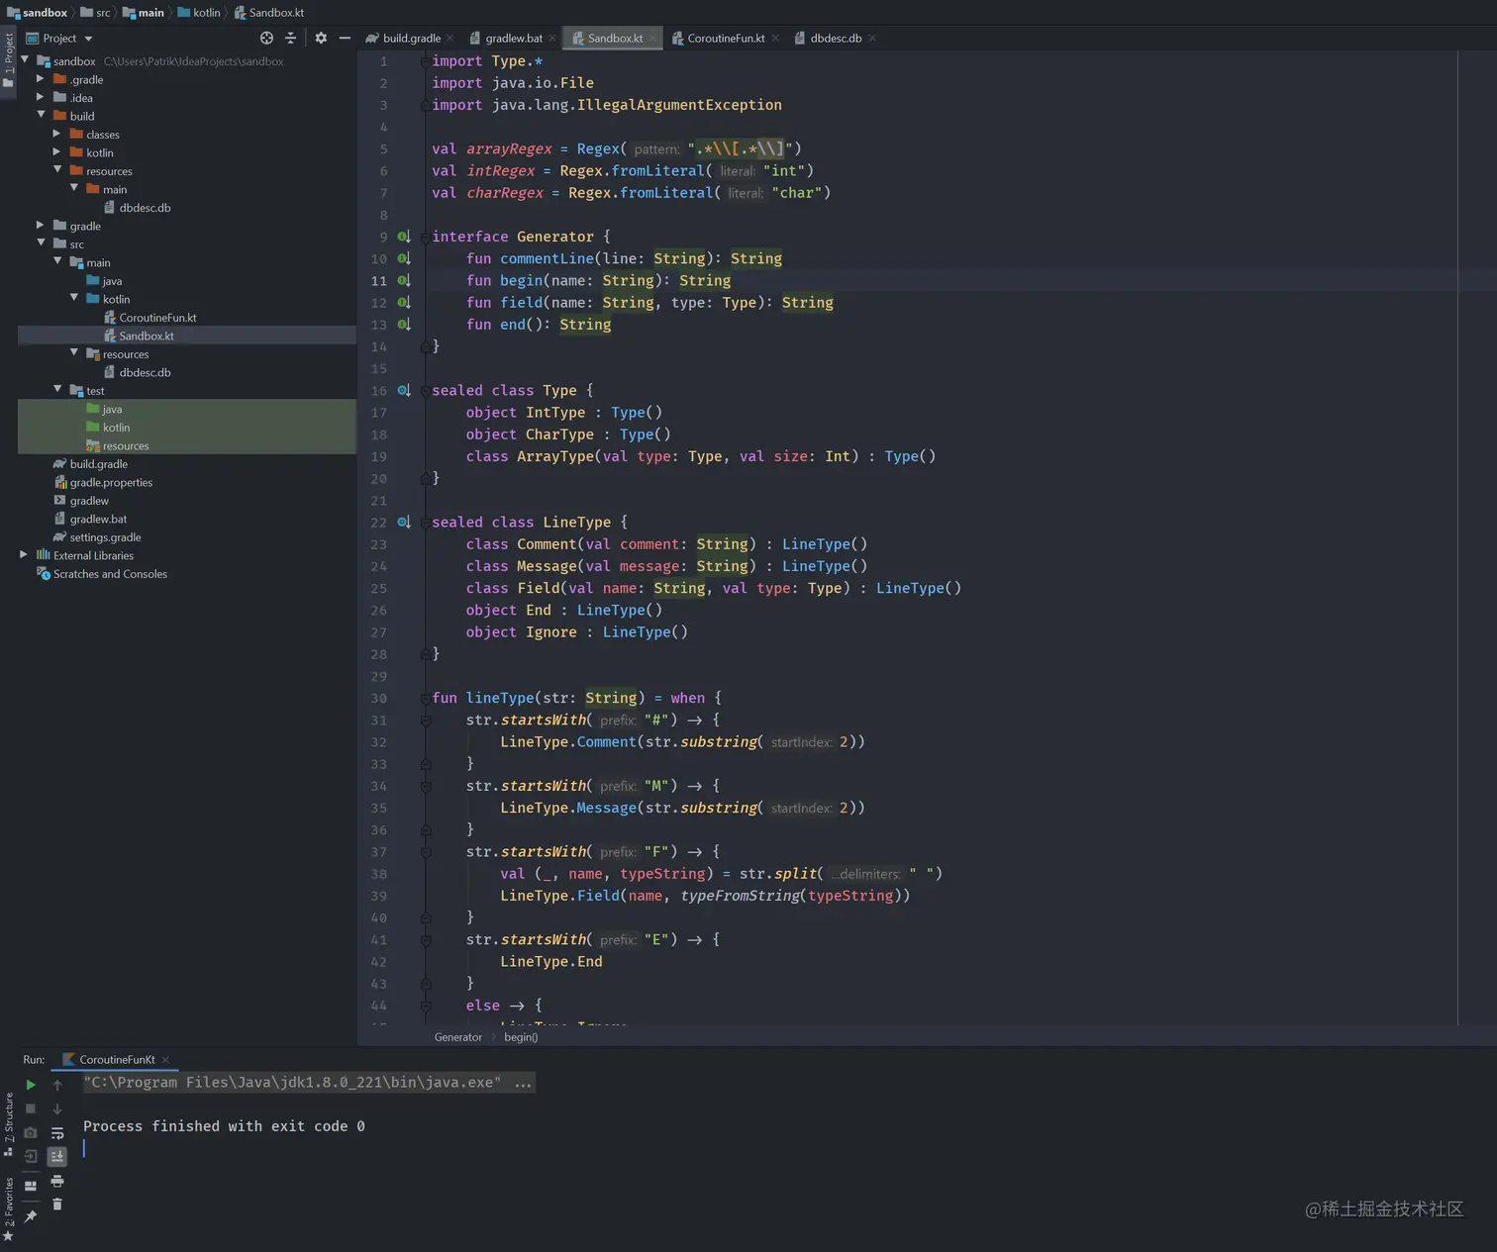Screen dimensions: 1497x1252
Task: Click the gutter marker beside end on line 13
Action: coord(404,324)
